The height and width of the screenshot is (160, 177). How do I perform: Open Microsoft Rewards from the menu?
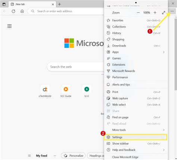pos(136,71)
